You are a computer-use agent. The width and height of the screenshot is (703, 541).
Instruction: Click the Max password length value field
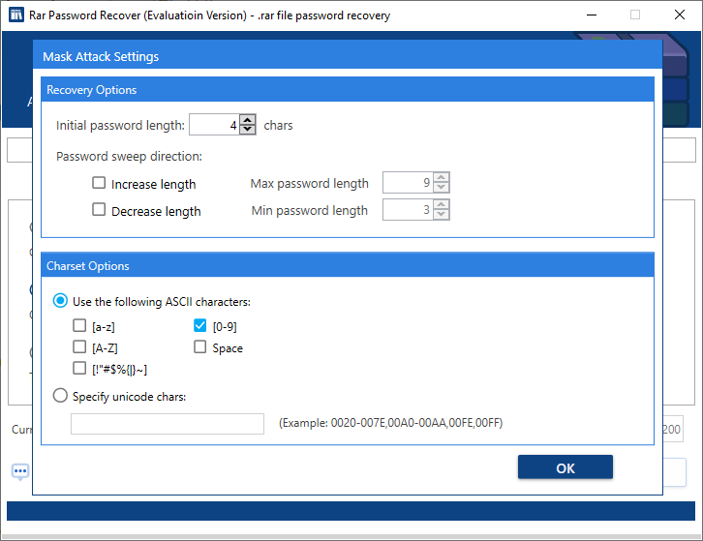[408, 182]
